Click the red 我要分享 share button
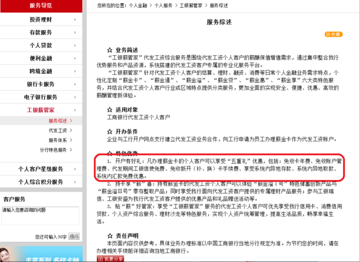The image size is (360, 262). click(x=110, y=259)
